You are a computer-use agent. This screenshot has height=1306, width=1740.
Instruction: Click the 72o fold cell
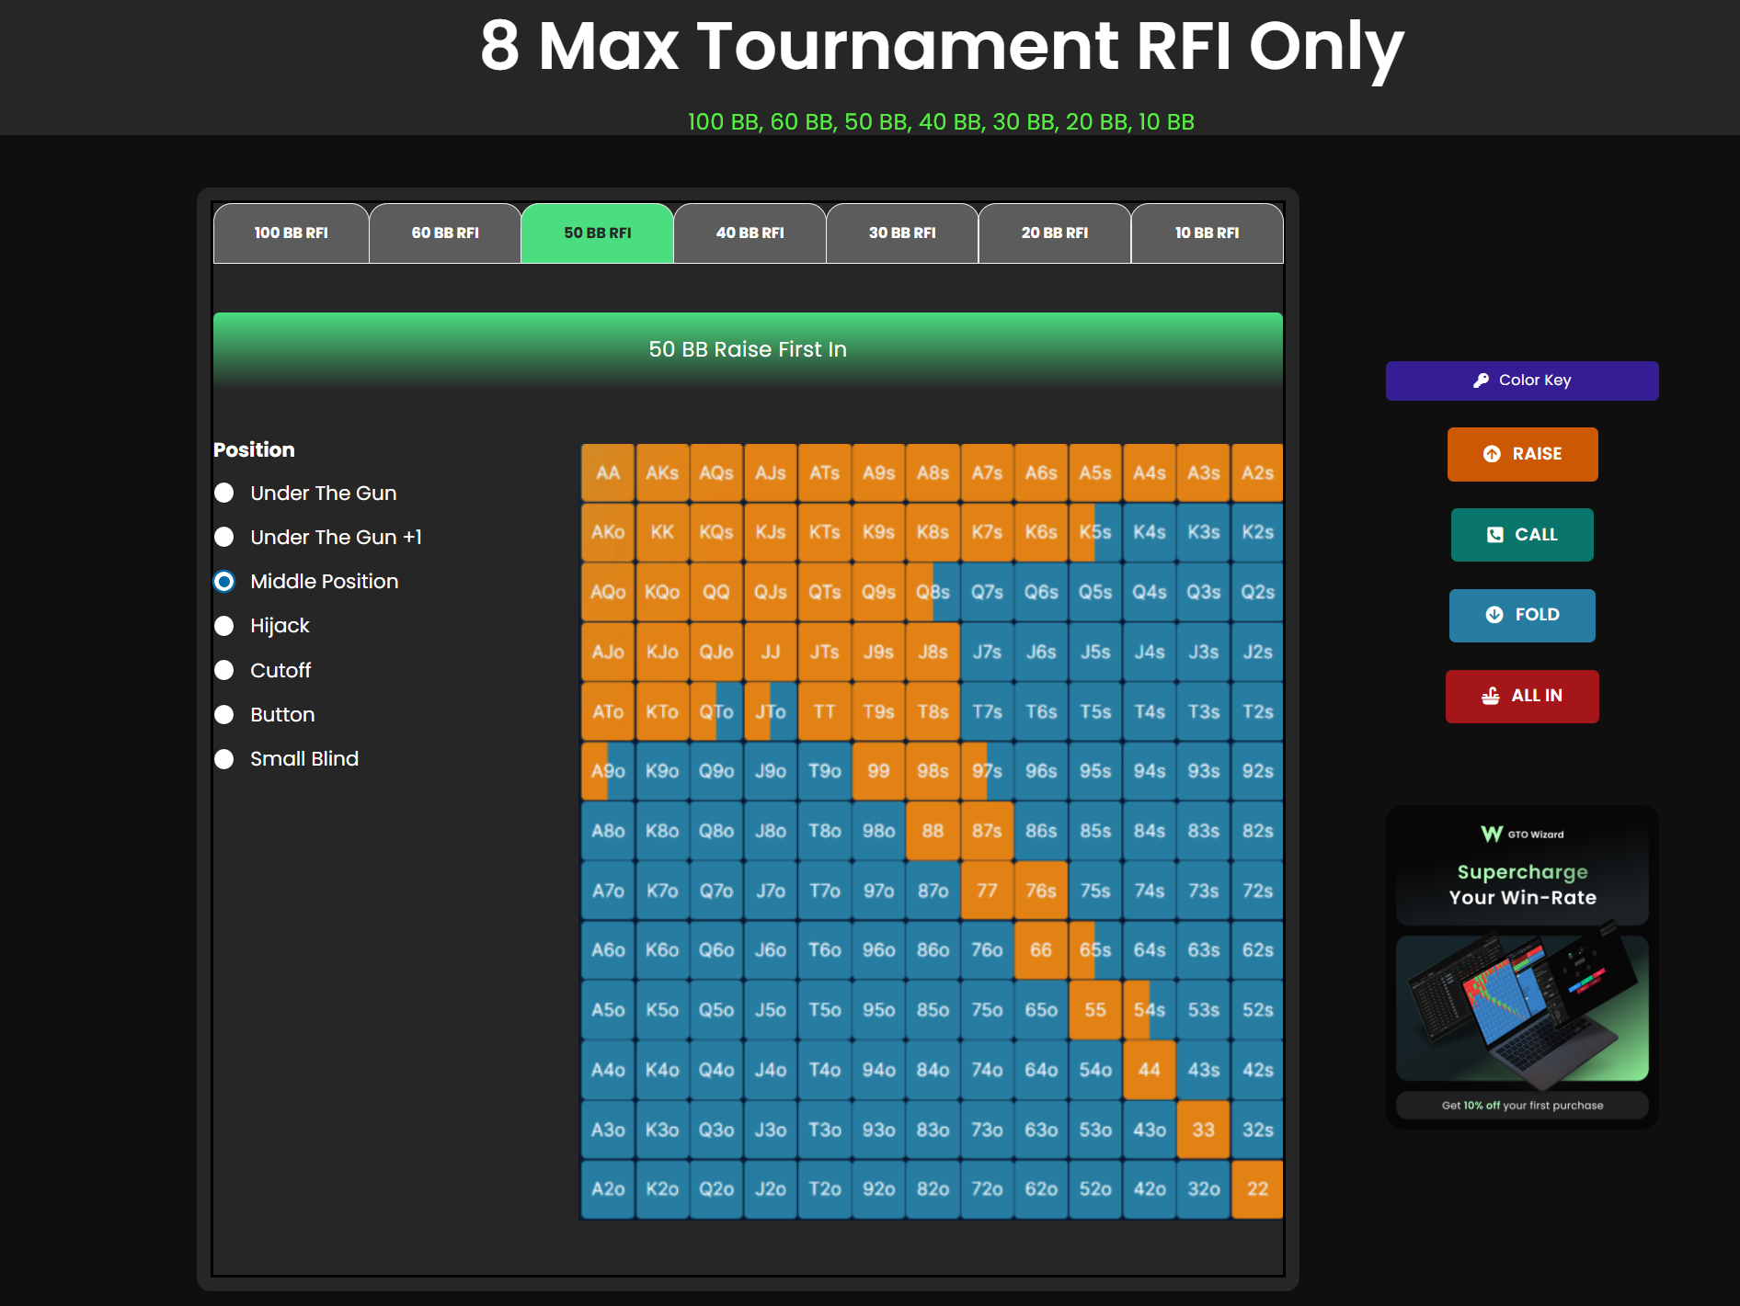pos(987,1189)
